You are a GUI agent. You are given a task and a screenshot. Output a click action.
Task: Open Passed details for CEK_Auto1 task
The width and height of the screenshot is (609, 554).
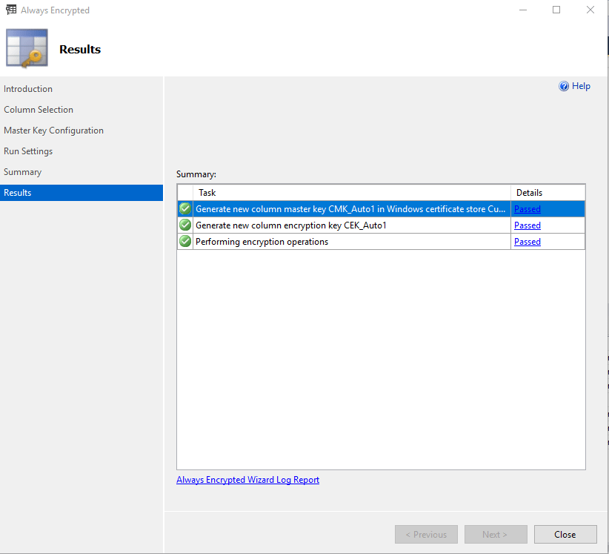(528, 225)
